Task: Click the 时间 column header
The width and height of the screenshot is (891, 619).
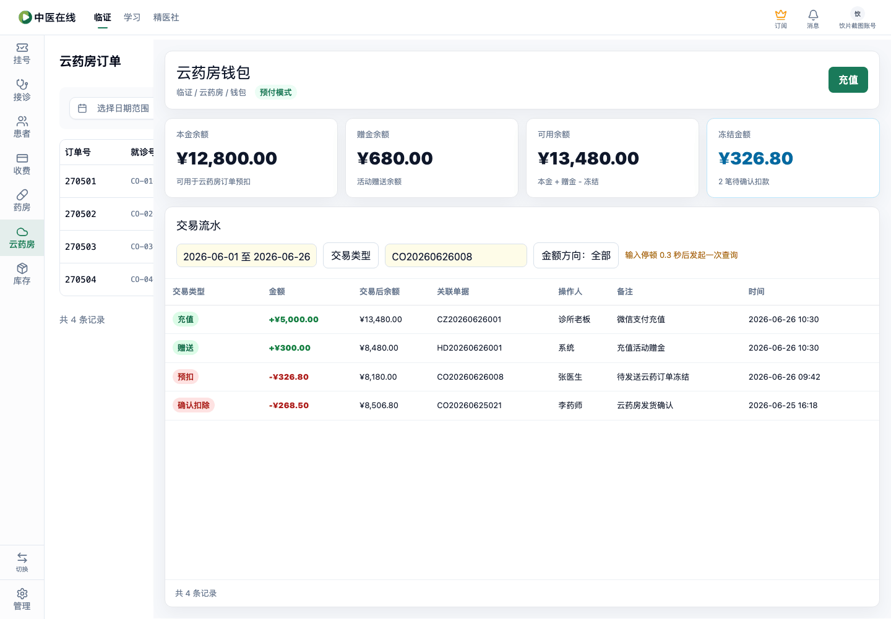Action: coord(757,292)
